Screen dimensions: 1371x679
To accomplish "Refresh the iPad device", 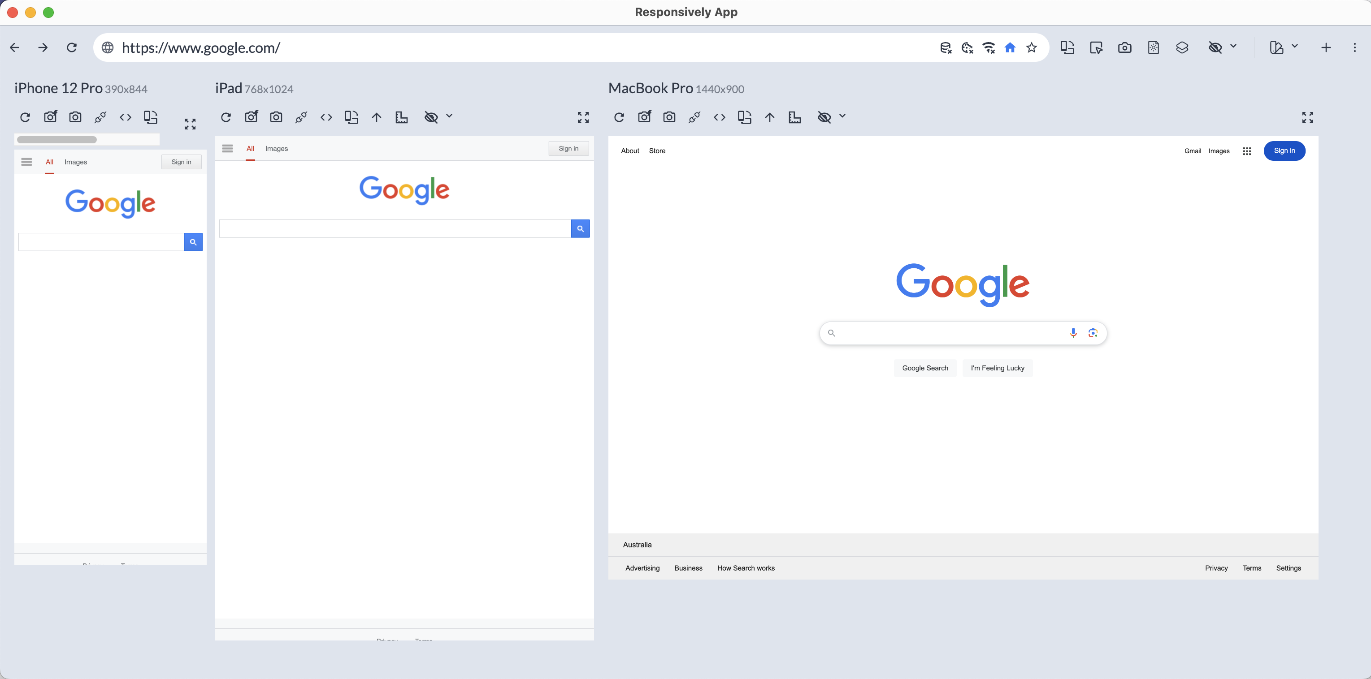I will [226, 117].
